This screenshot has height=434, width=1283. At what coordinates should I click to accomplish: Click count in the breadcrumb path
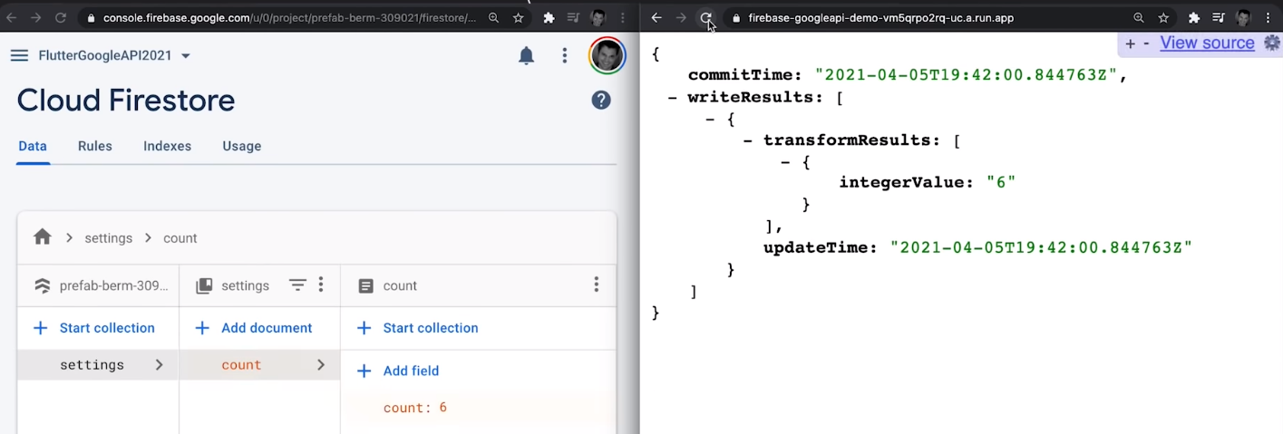point(180,238)
